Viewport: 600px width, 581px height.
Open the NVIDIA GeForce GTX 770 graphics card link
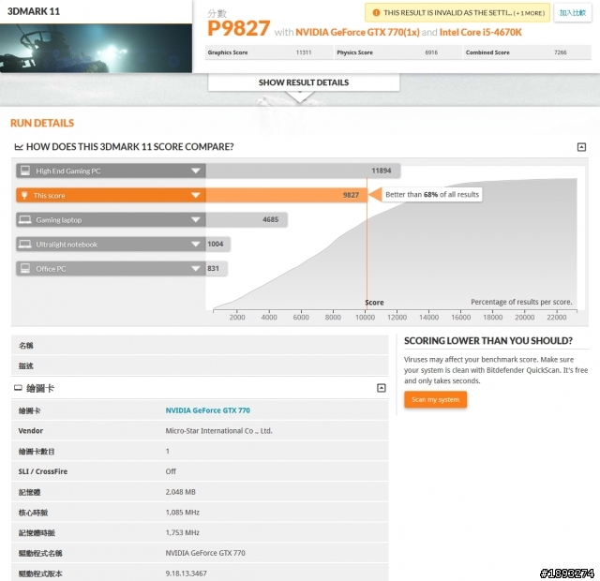coord(208,410)
